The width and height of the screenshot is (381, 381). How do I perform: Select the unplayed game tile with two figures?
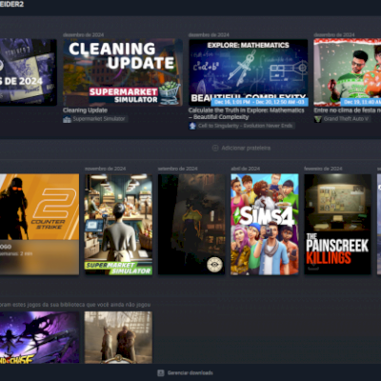[118, 337]
